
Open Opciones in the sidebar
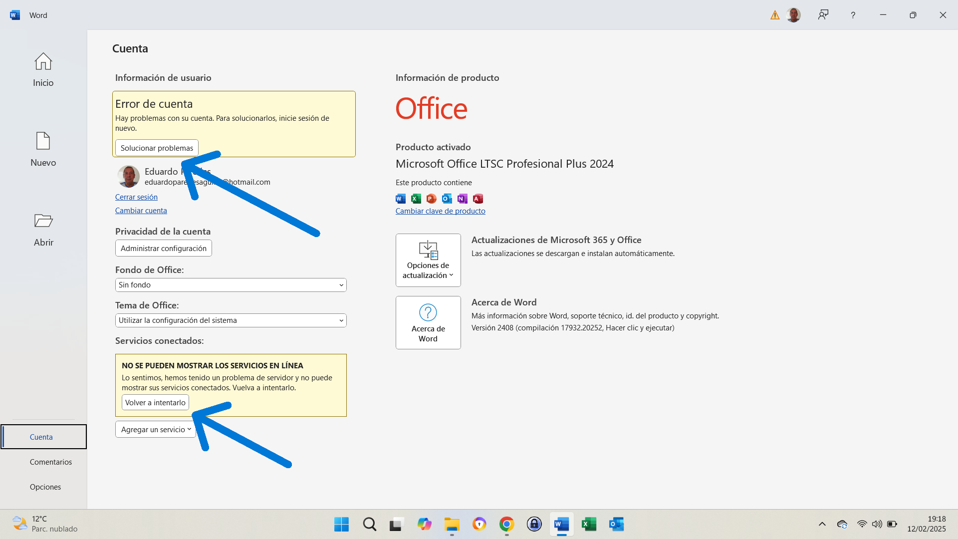coord(45,487)
